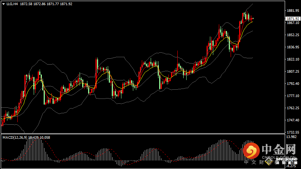
Task: Click the -4.275 MACD scale value
Action: click(x=291, y=166)
